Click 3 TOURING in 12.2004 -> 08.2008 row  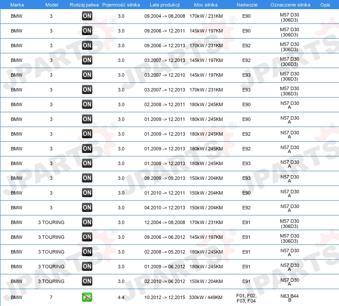point(51,222)
